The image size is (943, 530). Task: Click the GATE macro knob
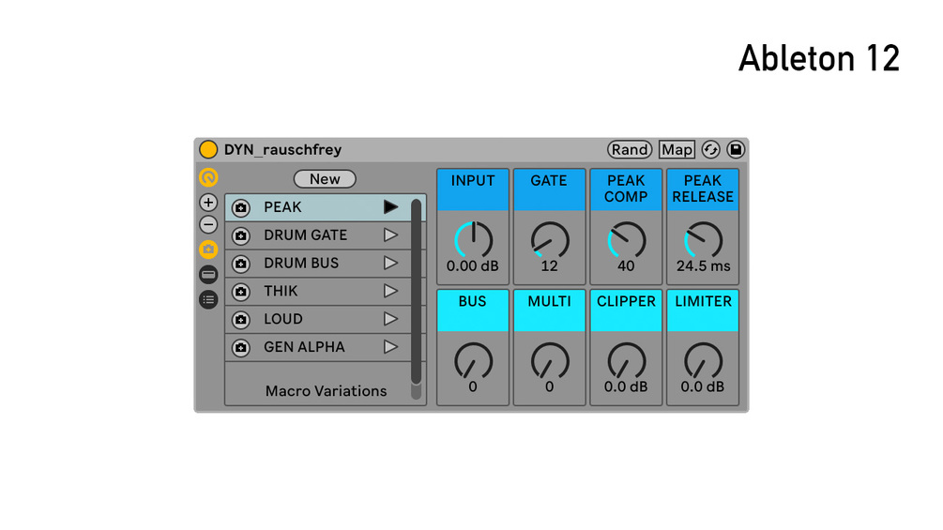pyautogui.click(x=550, y=240)
